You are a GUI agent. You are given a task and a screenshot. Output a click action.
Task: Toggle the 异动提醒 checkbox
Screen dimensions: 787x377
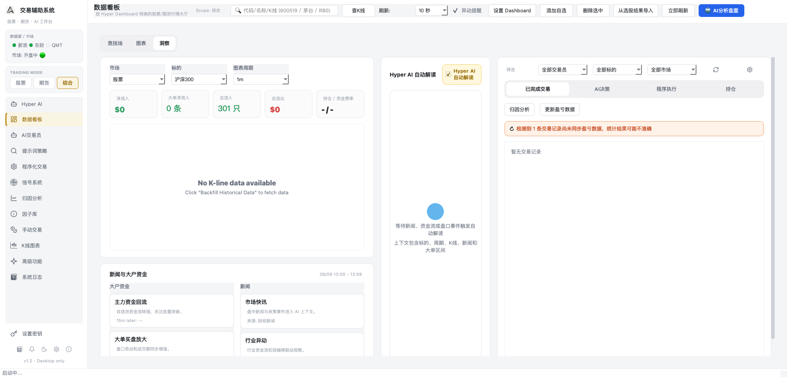click(455, 11)
